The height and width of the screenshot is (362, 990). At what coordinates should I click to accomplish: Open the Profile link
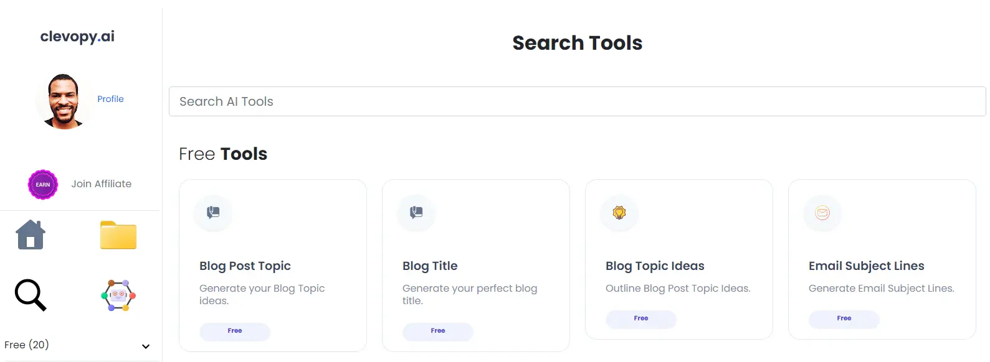110,98
